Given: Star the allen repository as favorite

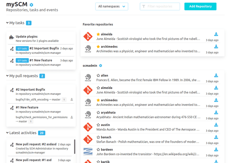Looking at the screenshot, I should (98, 76).
